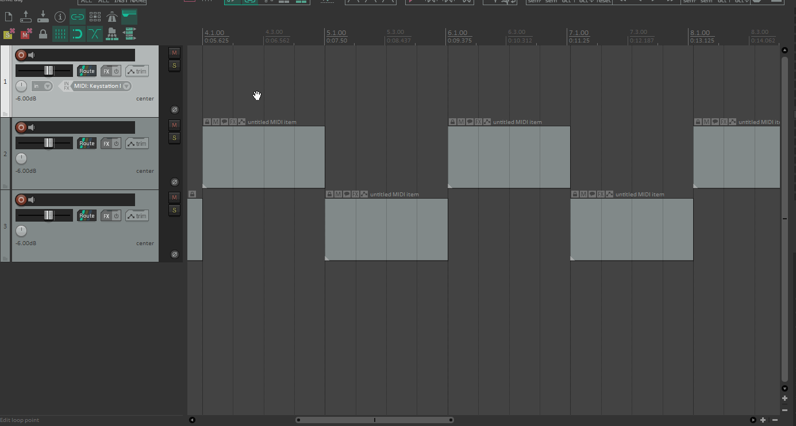Screen dimensions: 796x426
Task: Click the phase invert icon on track 3
Action: 175,254
